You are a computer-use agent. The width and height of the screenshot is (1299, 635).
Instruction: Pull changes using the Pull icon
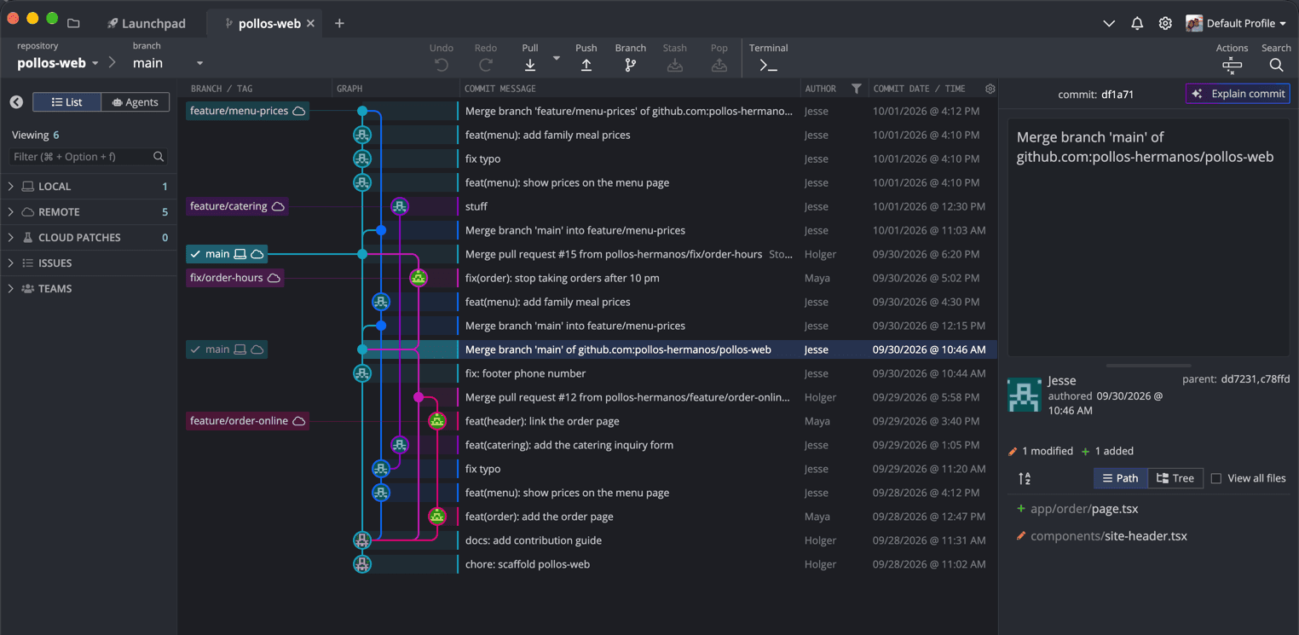click(x=530, y=65)
